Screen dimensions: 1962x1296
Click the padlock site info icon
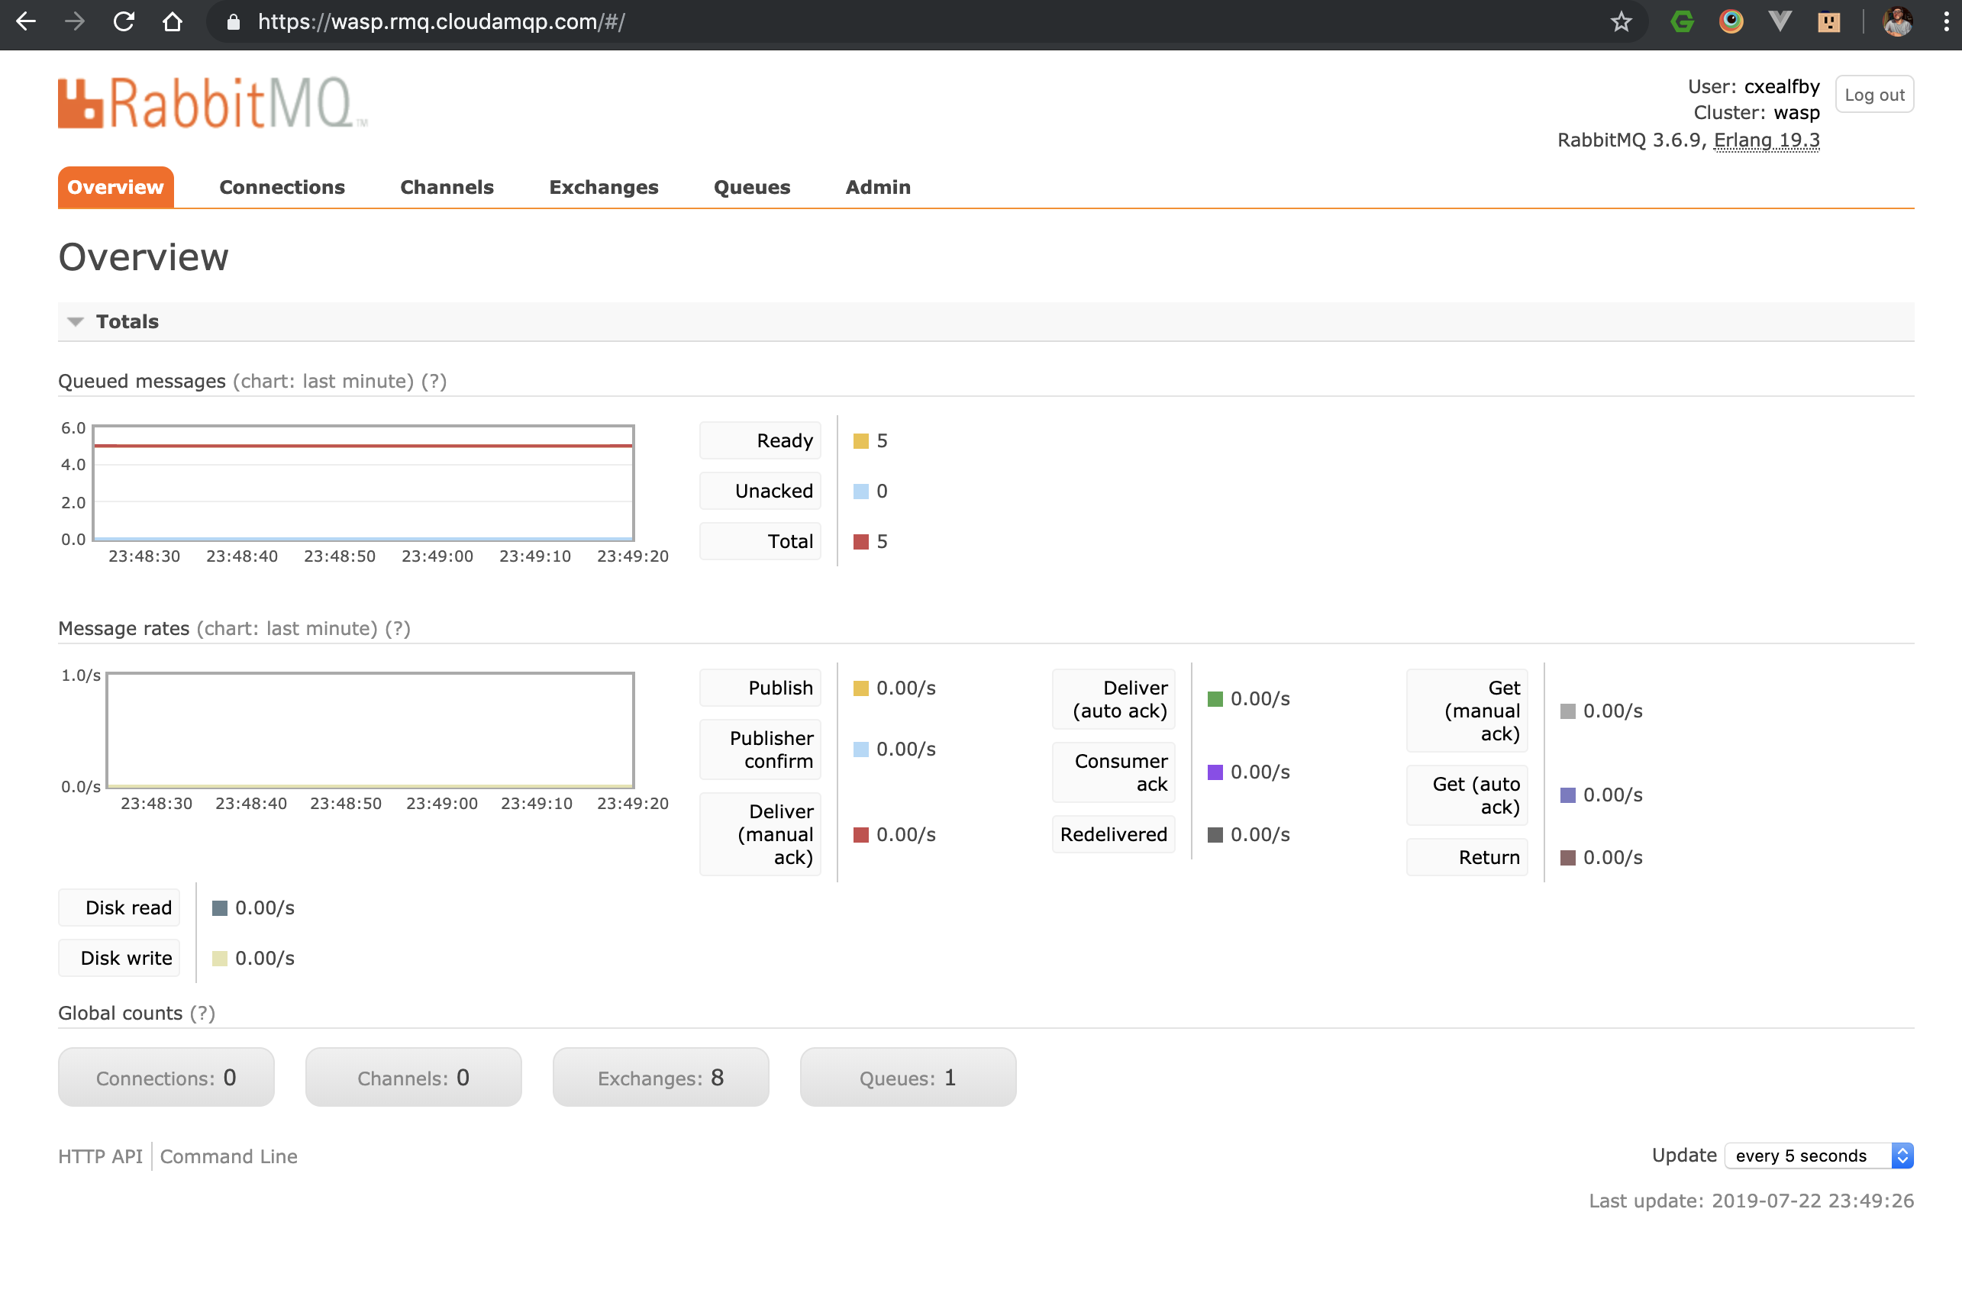(233, 21)
